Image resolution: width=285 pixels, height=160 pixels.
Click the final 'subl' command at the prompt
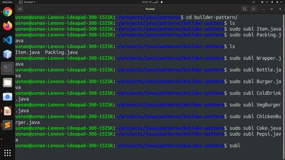(235, 146)
